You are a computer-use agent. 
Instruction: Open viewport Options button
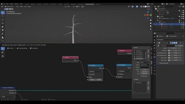point(149,9)
